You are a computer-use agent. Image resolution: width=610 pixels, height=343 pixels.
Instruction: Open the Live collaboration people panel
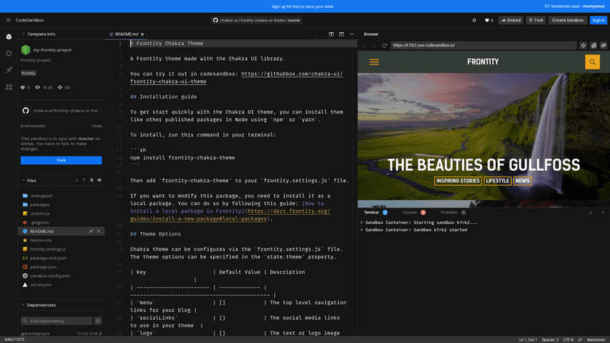9,87
